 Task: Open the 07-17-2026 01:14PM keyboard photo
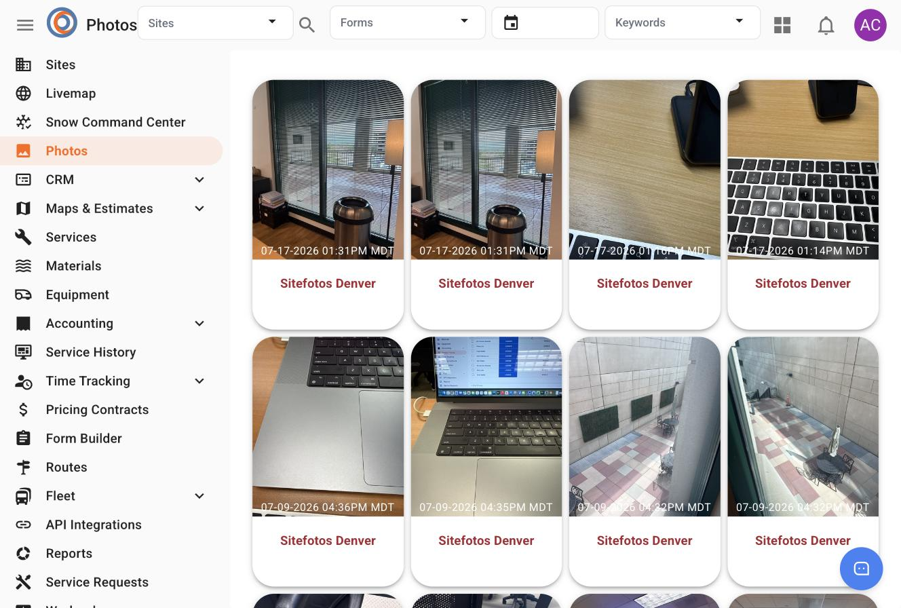pos(803,170)
